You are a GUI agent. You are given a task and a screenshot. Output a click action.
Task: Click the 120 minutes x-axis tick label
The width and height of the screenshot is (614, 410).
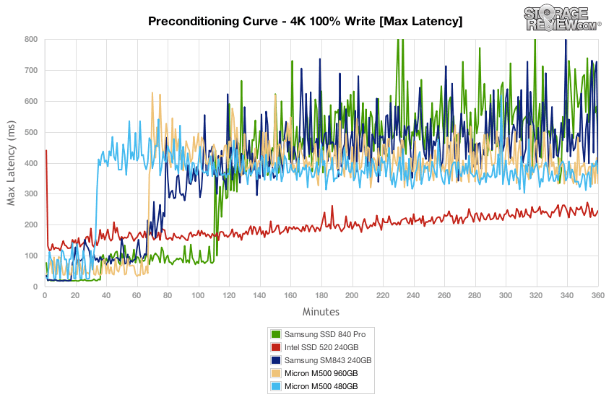[x=229, y=295]
